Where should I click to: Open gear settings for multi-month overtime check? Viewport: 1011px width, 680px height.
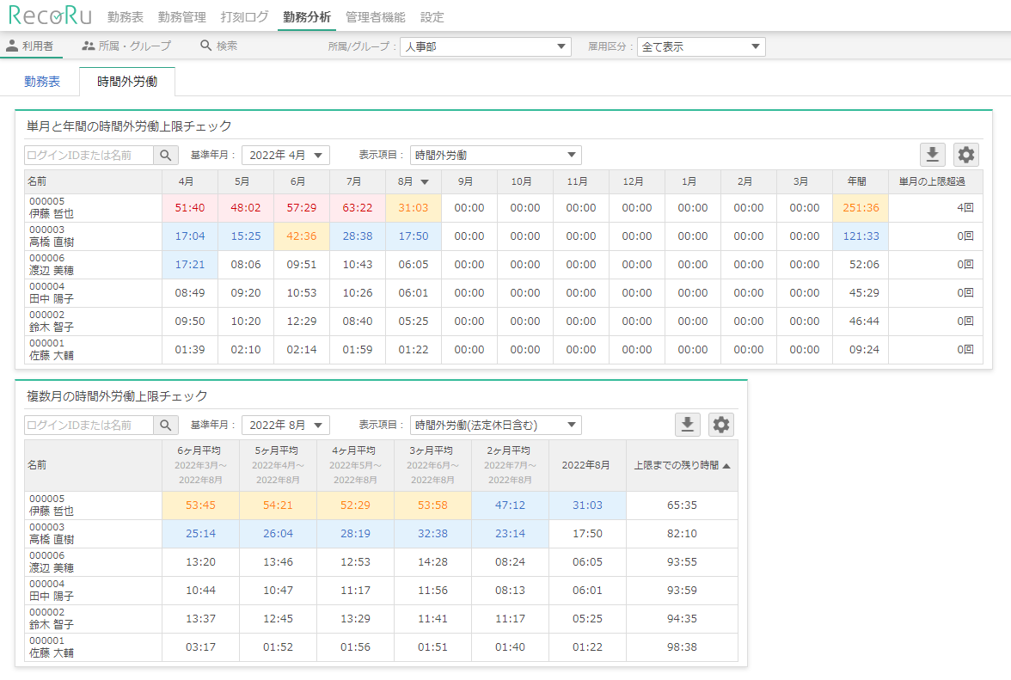pos(721,425)
